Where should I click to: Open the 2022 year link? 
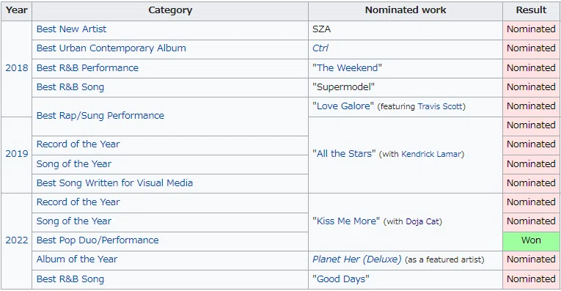[x=16, y=240]
